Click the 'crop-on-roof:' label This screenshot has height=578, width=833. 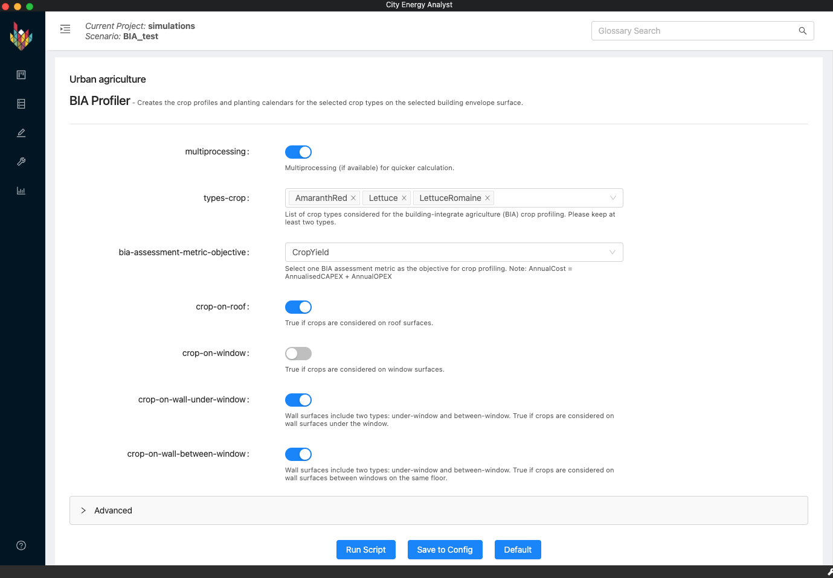click(222, 306)
